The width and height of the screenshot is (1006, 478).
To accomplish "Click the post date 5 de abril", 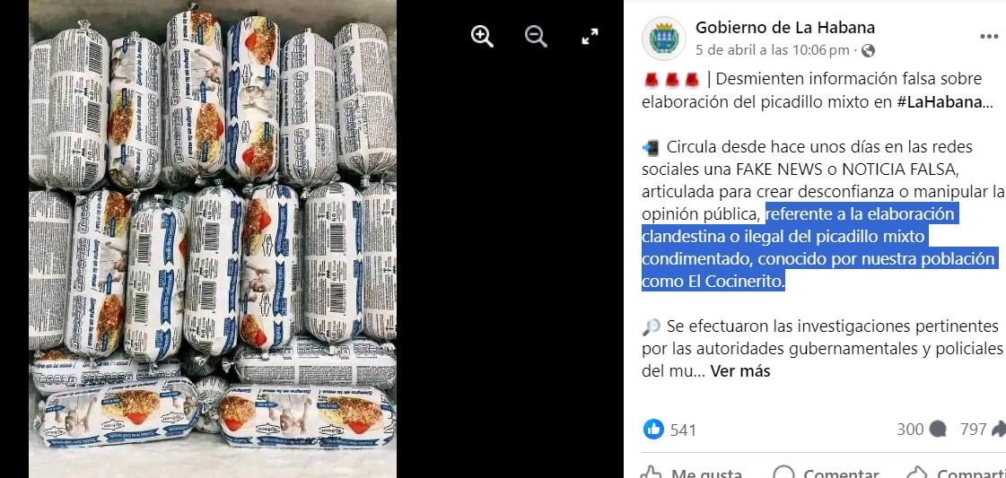I will tap(773, 50).
